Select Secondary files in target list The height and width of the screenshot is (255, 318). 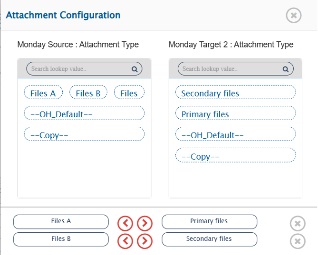(x=235, y=93)
